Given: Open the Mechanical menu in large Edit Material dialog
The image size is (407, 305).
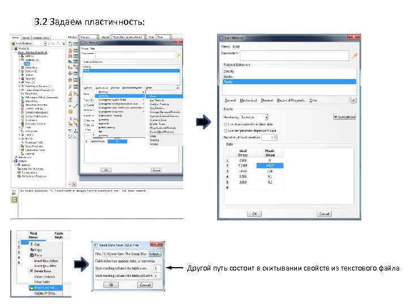Looking at the screenshot, I should (x=248, y=101).
